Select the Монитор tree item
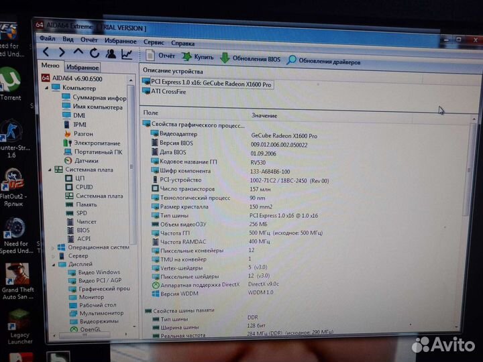 [87, 297]
